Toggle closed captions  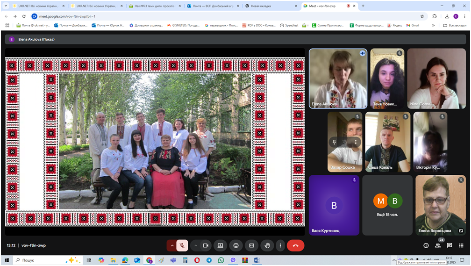click(x=252, y=245)
